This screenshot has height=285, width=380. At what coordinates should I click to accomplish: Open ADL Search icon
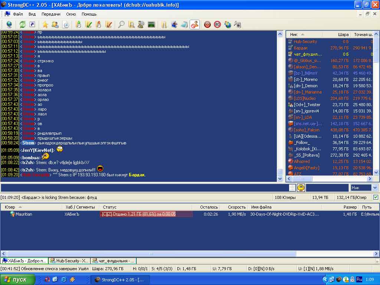coord(131,24)
